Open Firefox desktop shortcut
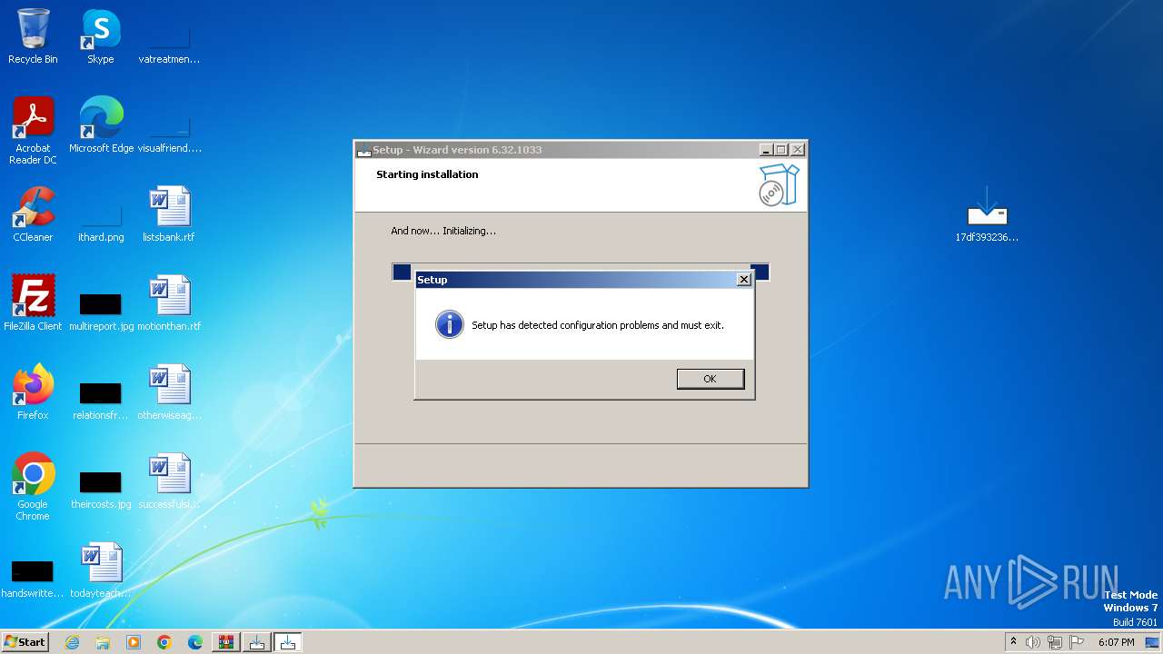The image size is (1163, 654). tap(33, 393)
